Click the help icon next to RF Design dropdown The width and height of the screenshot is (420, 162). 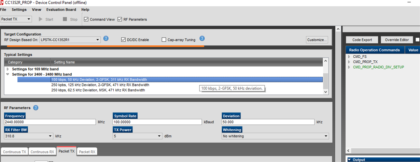click(x=106, y=38)
